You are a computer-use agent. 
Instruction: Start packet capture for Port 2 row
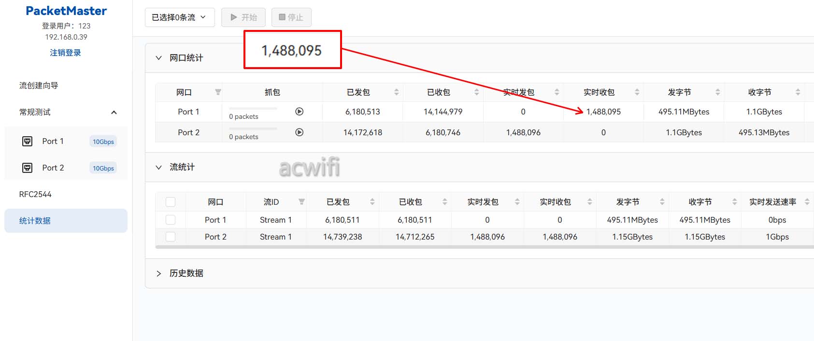tap(300, 132)
